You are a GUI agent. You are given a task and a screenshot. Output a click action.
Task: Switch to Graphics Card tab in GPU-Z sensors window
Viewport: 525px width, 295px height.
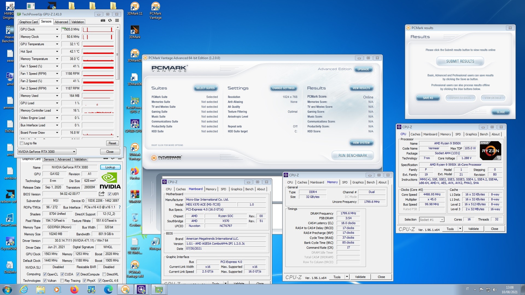coord(28,22)
